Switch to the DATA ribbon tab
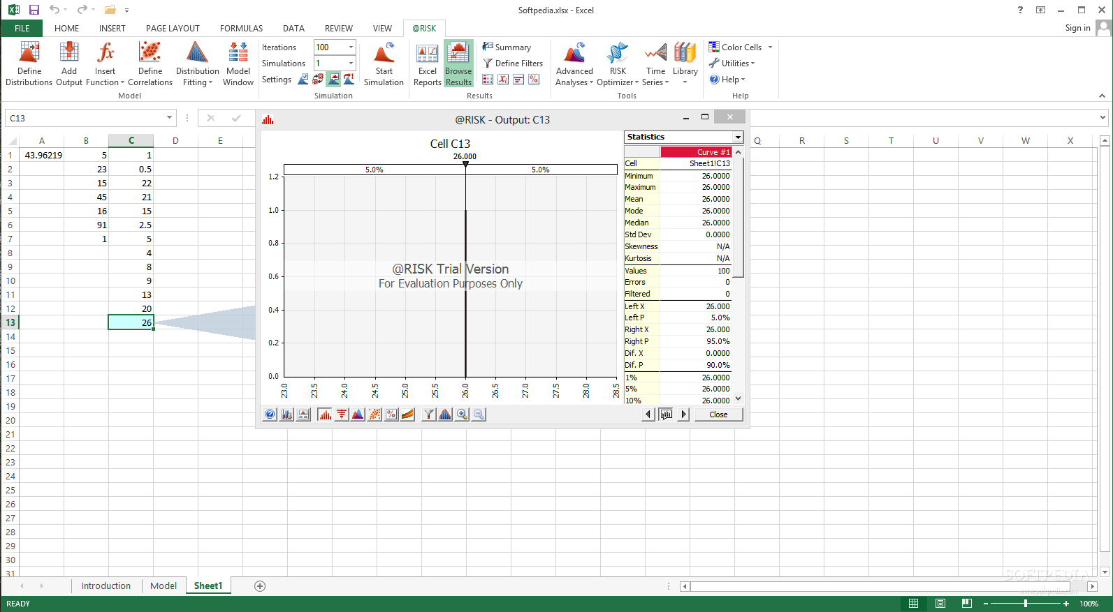 [x=293, y=28]
